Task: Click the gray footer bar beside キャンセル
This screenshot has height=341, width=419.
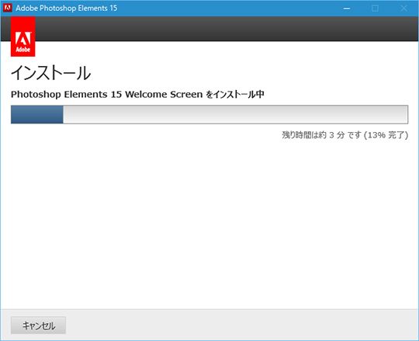Action: click(241, 325)
